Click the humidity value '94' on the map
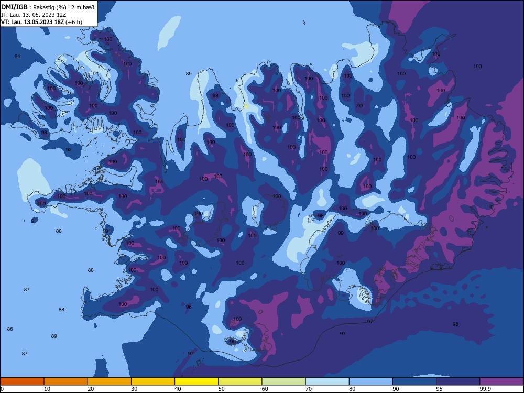This screenshot has width=524, height=393. click(x=17, y=57)
